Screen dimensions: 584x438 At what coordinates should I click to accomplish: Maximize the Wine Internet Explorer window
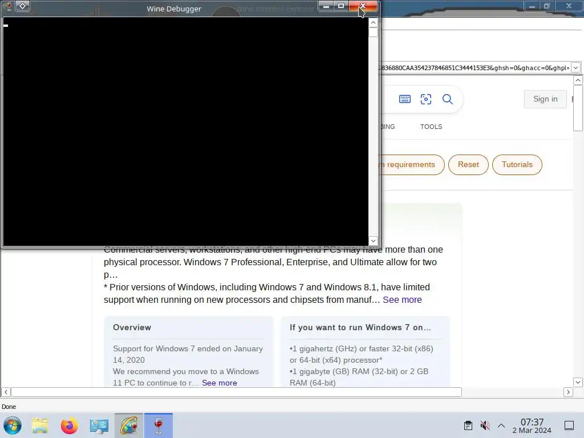[x=547, y=6]
